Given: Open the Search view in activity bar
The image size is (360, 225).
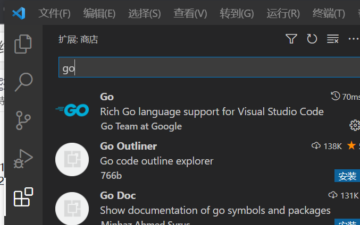Looking at the screenshot, I should tap(23, 82).
